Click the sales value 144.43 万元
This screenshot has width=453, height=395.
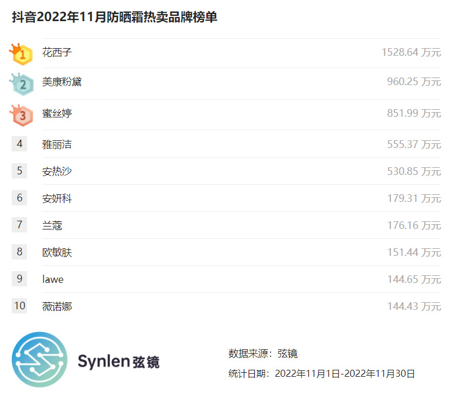click(x=414, y=306)
